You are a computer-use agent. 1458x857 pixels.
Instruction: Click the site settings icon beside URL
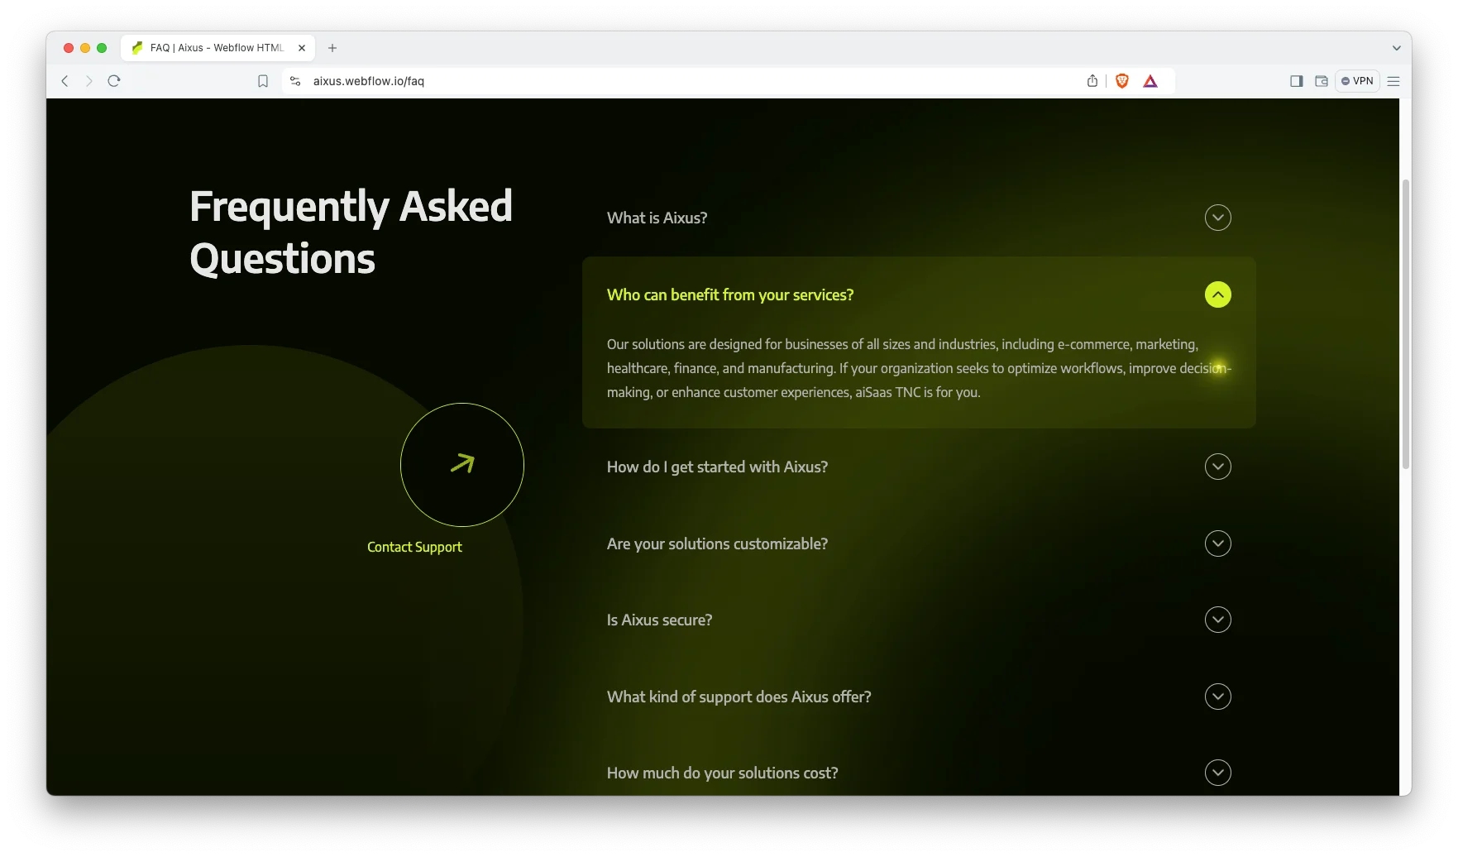pos(295,81)
